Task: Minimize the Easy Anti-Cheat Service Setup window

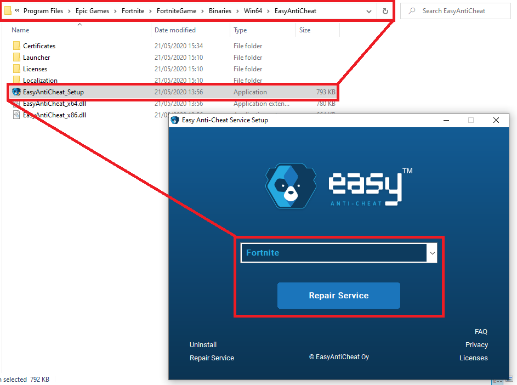Action: (x=446, y=120)
